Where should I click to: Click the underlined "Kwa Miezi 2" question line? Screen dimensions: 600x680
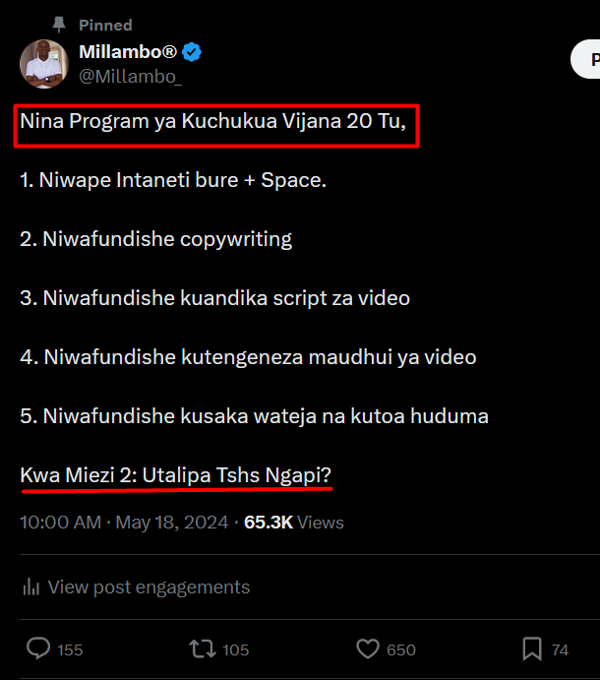pos(175,474)
